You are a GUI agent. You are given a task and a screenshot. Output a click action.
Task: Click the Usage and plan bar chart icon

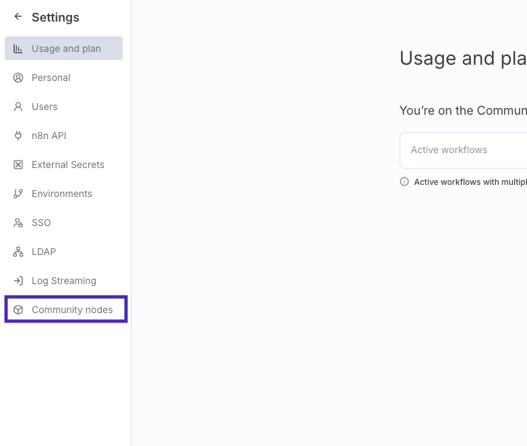[18, 49]
